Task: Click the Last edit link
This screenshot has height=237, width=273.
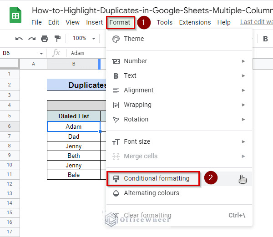Action: click(x=256, y=22)
